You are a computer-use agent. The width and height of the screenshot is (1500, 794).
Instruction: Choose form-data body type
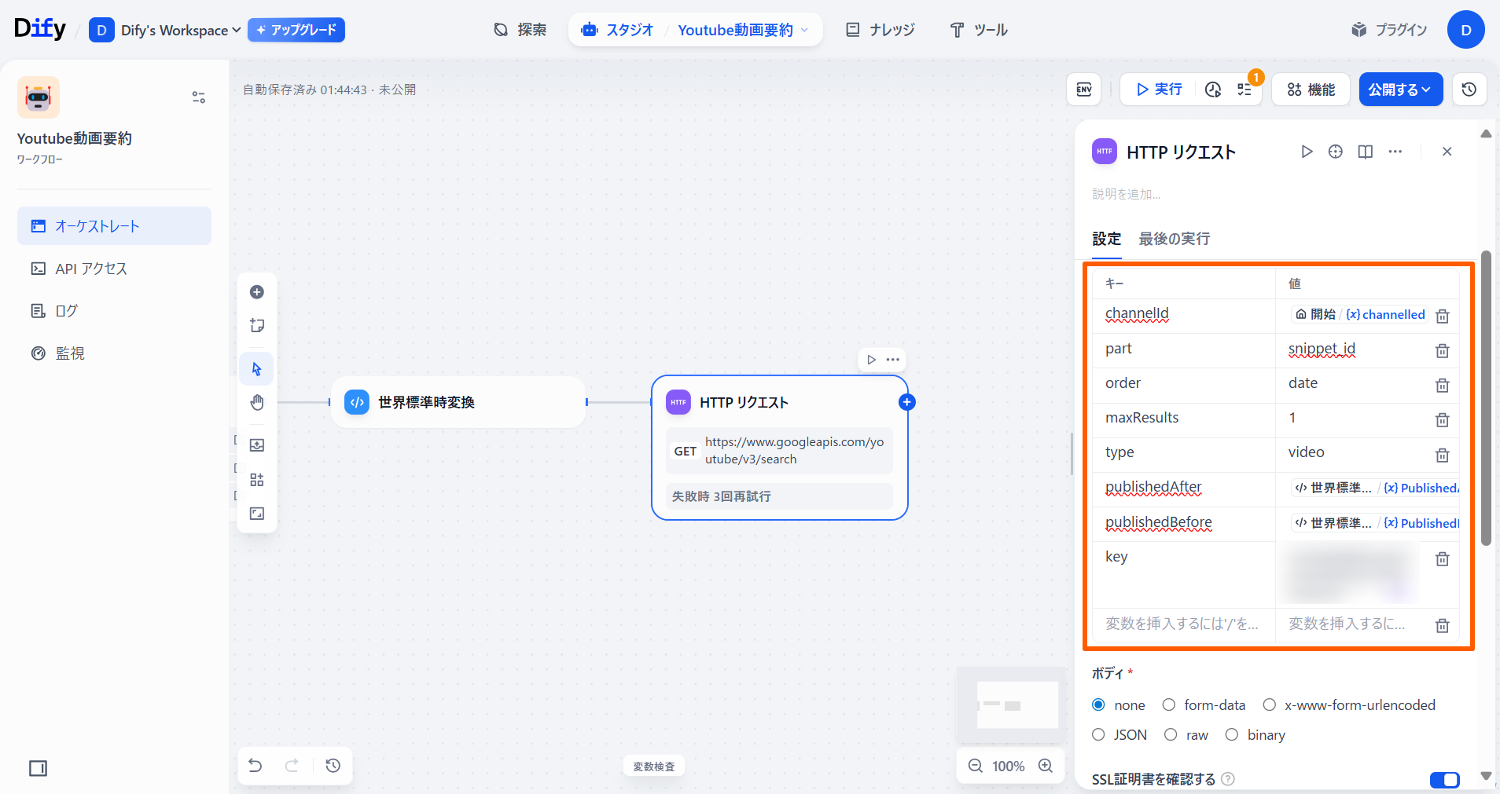[x=1169, y=705]
